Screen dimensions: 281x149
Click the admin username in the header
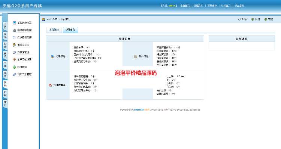point(172,6)
